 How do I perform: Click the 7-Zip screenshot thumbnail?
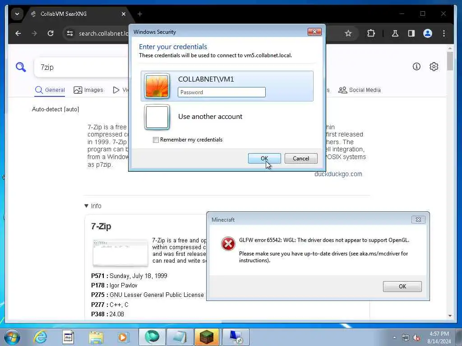[x=120, y=253]
